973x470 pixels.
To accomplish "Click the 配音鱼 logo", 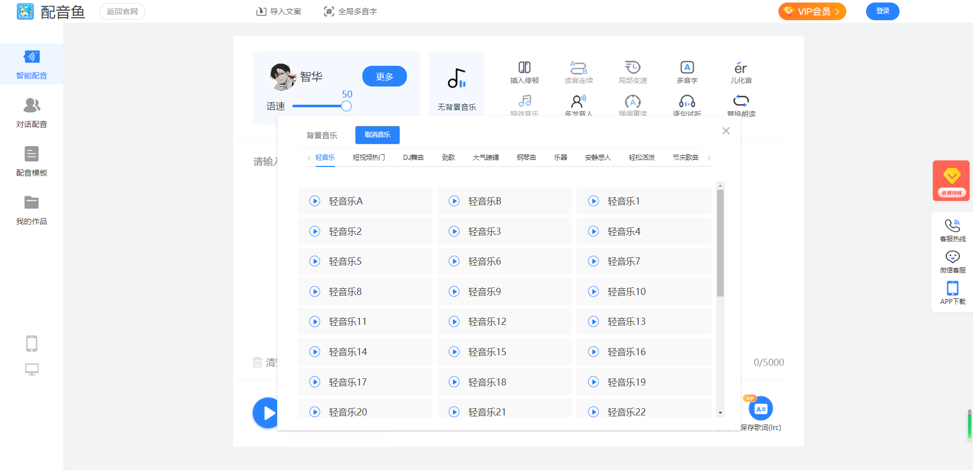I will click(51, 11).
